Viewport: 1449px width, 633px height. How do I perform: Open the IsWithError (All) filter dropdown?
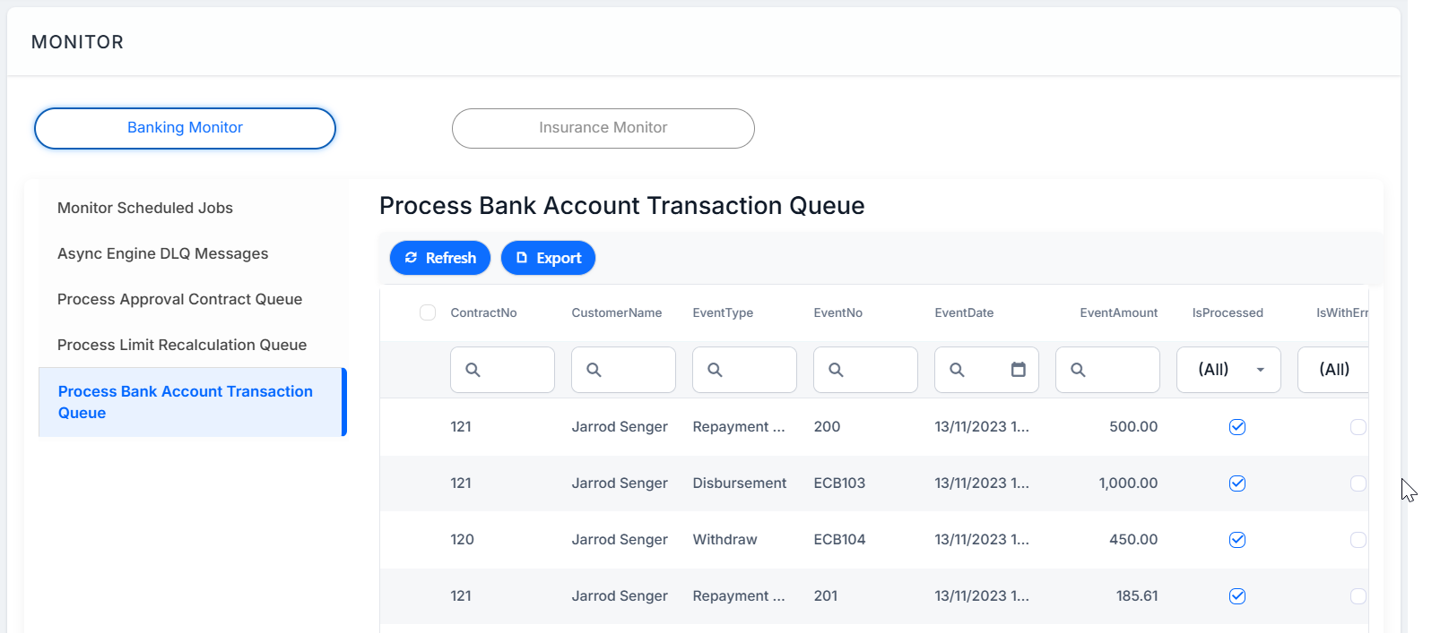(1333, 370)
